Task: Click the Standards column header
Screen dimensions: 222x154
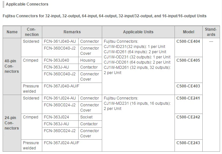Action: [211, 32]
